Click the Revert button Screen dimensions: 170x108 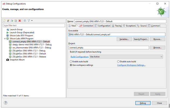coord(141,94)
